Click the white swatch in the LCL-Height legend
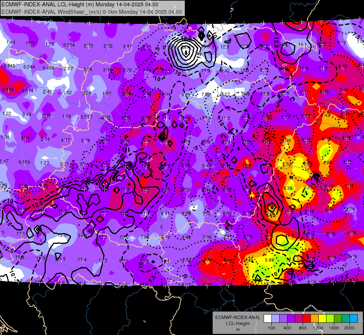The width and height of the screenshot is (364, 335). (x=268, y=319)
